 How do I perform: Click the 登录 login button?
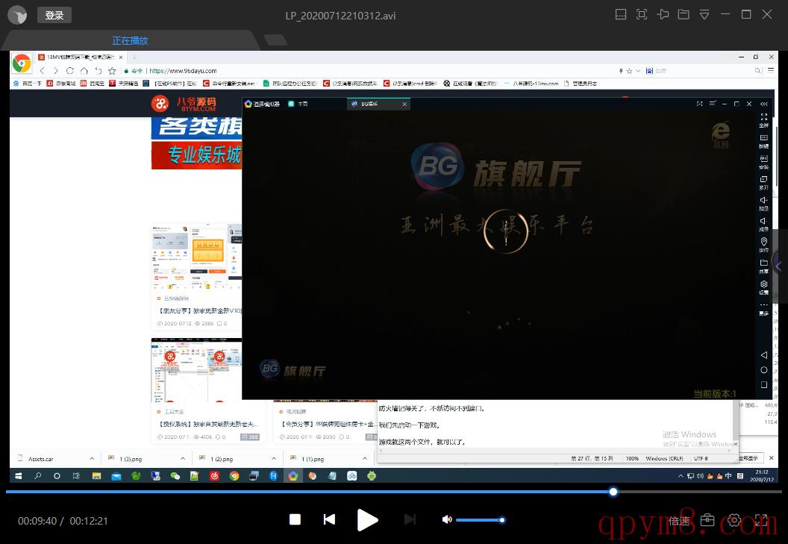[54, 15]
